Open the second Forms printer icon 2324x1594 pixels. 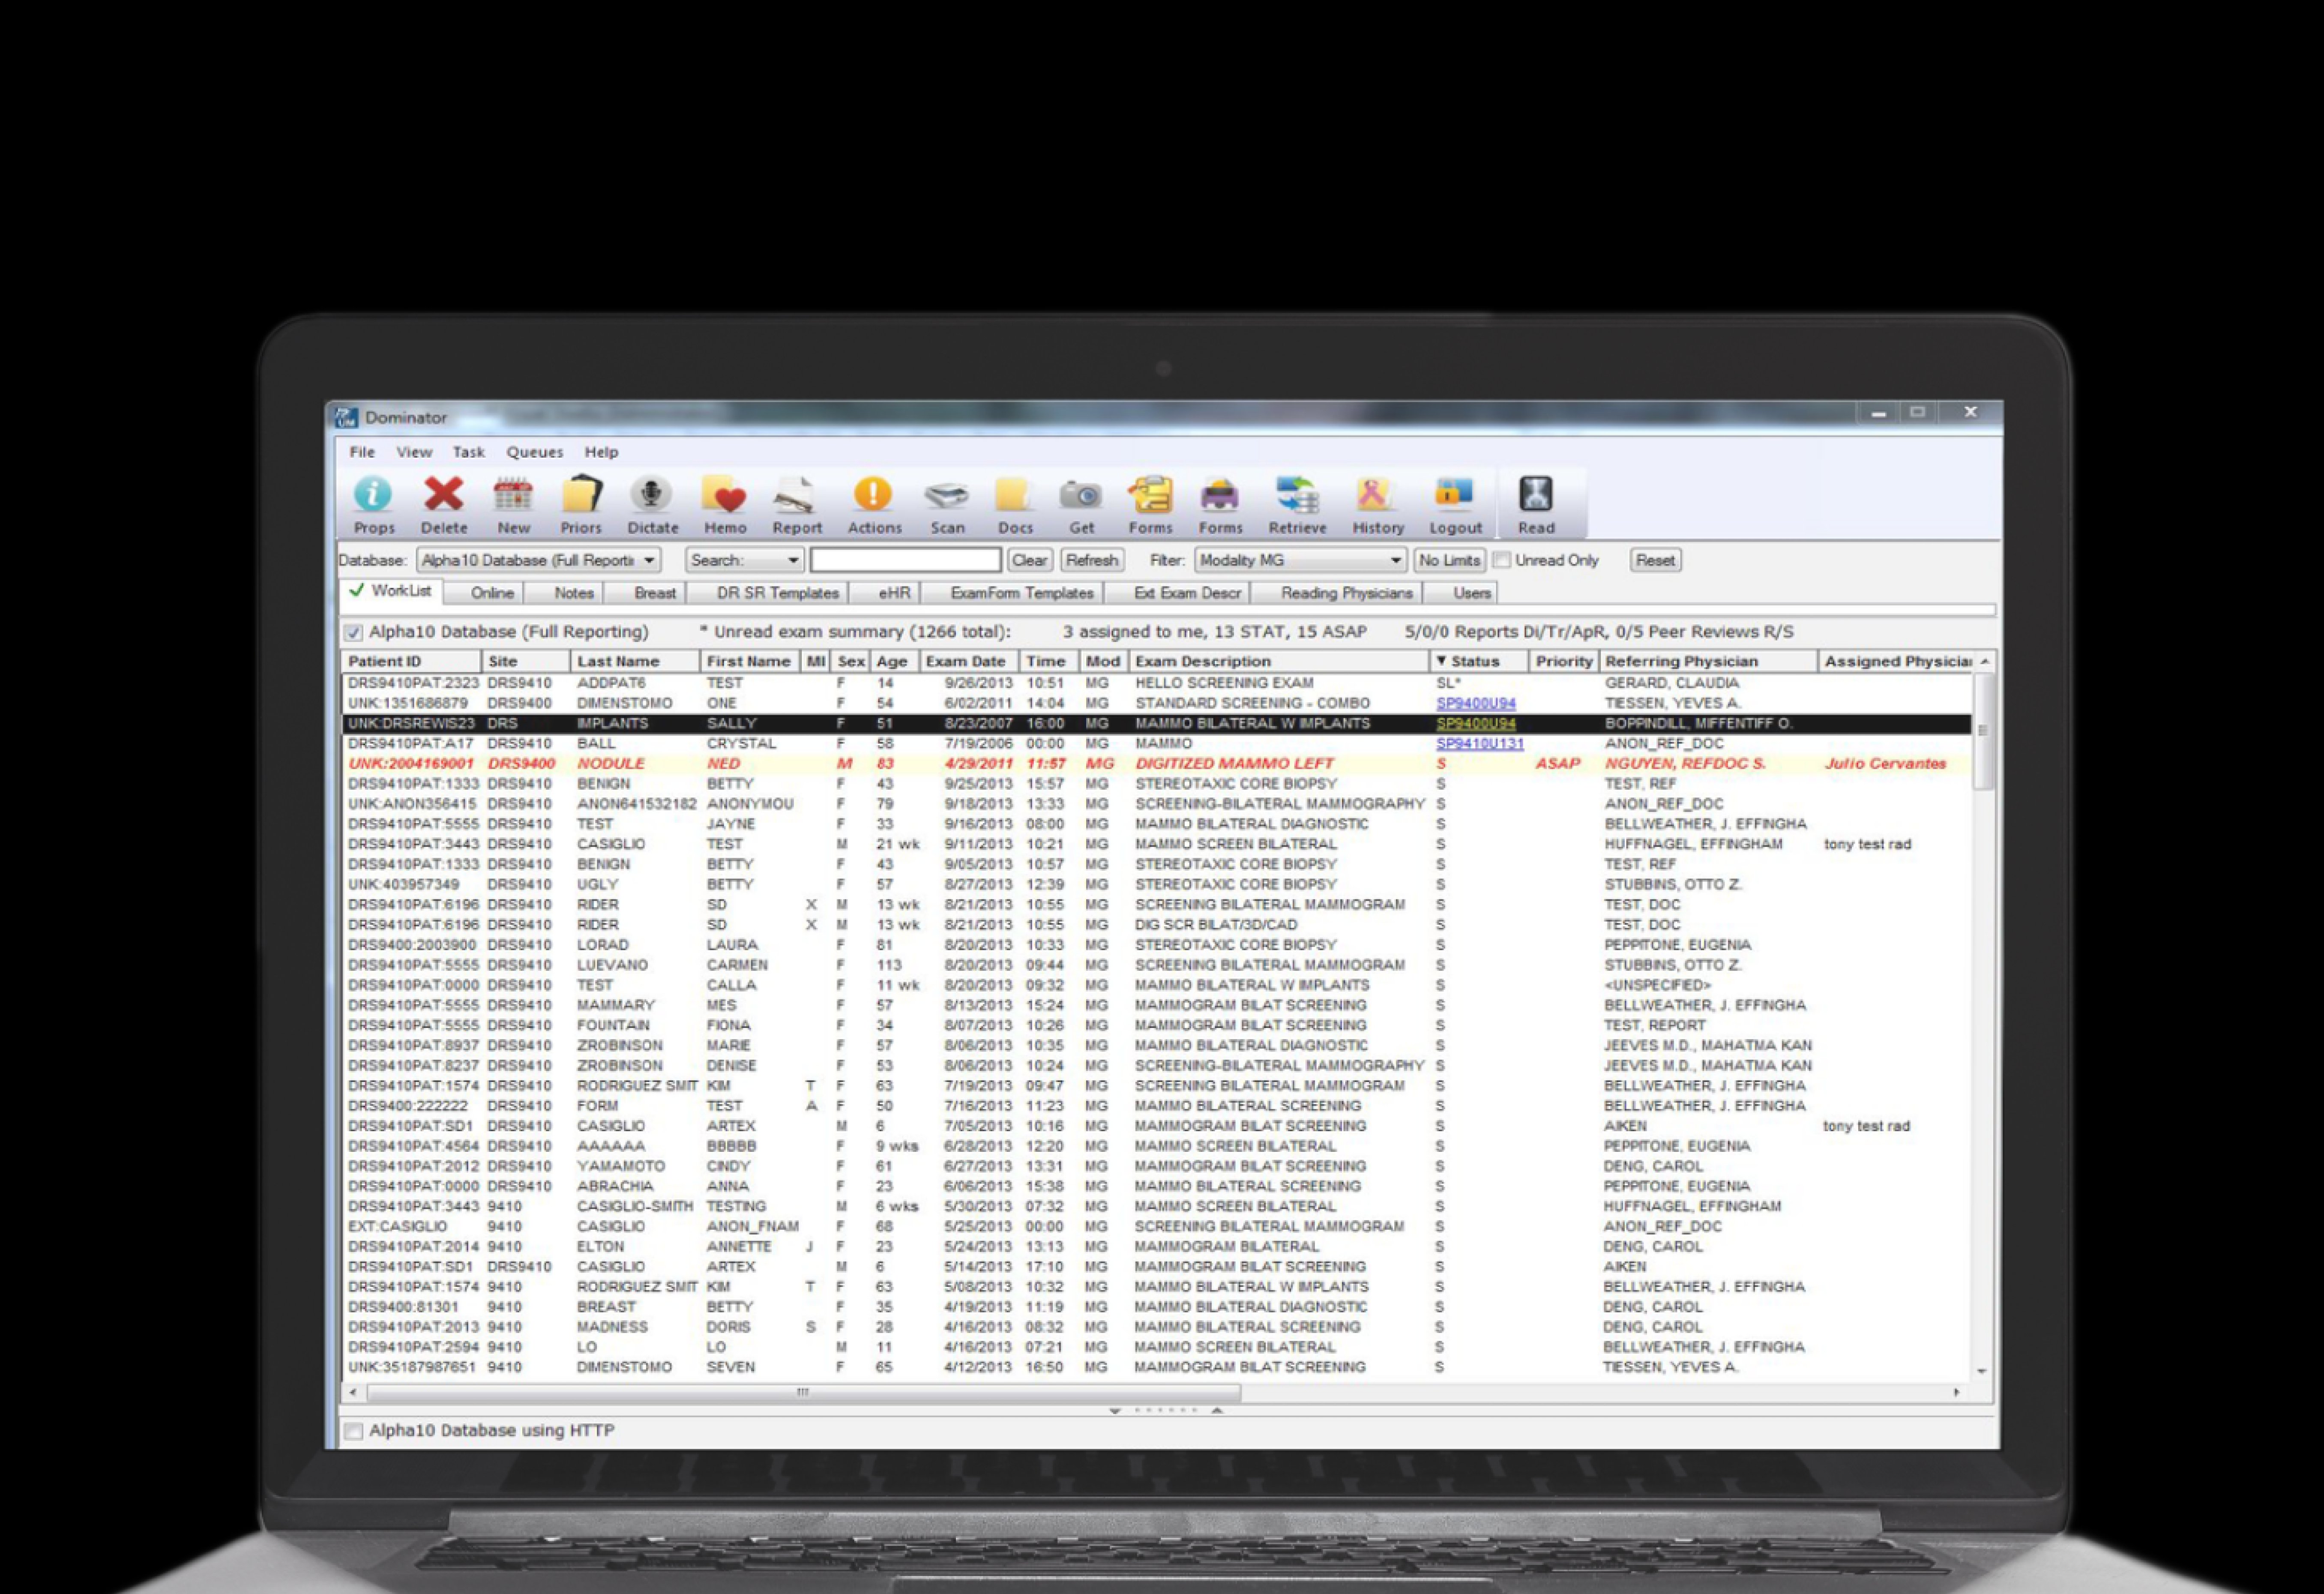click(1220, 504)
